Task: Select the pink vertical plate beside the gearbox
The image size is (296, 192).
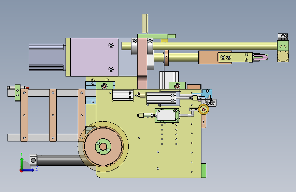Action: pos(142,64)
